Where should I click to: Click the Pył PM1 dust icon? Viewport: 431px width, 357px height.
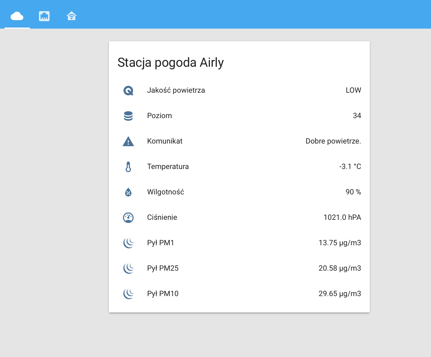(129, 243)
